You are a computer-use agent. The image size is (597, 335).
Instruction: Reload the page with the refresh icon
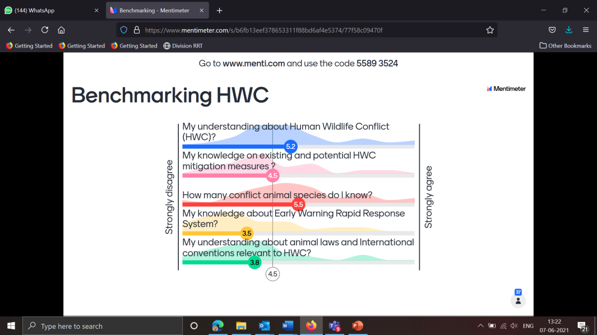coord(45,30)
